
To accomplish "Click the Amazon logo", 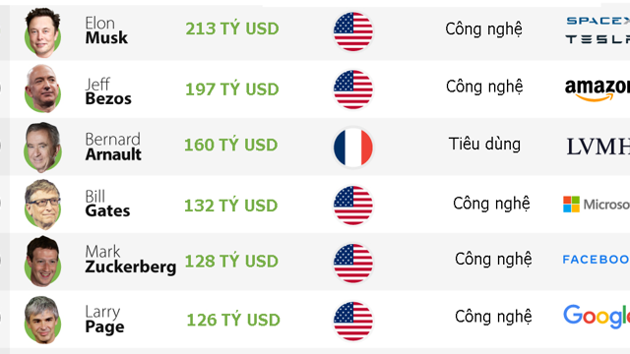I will click(598, 89).
